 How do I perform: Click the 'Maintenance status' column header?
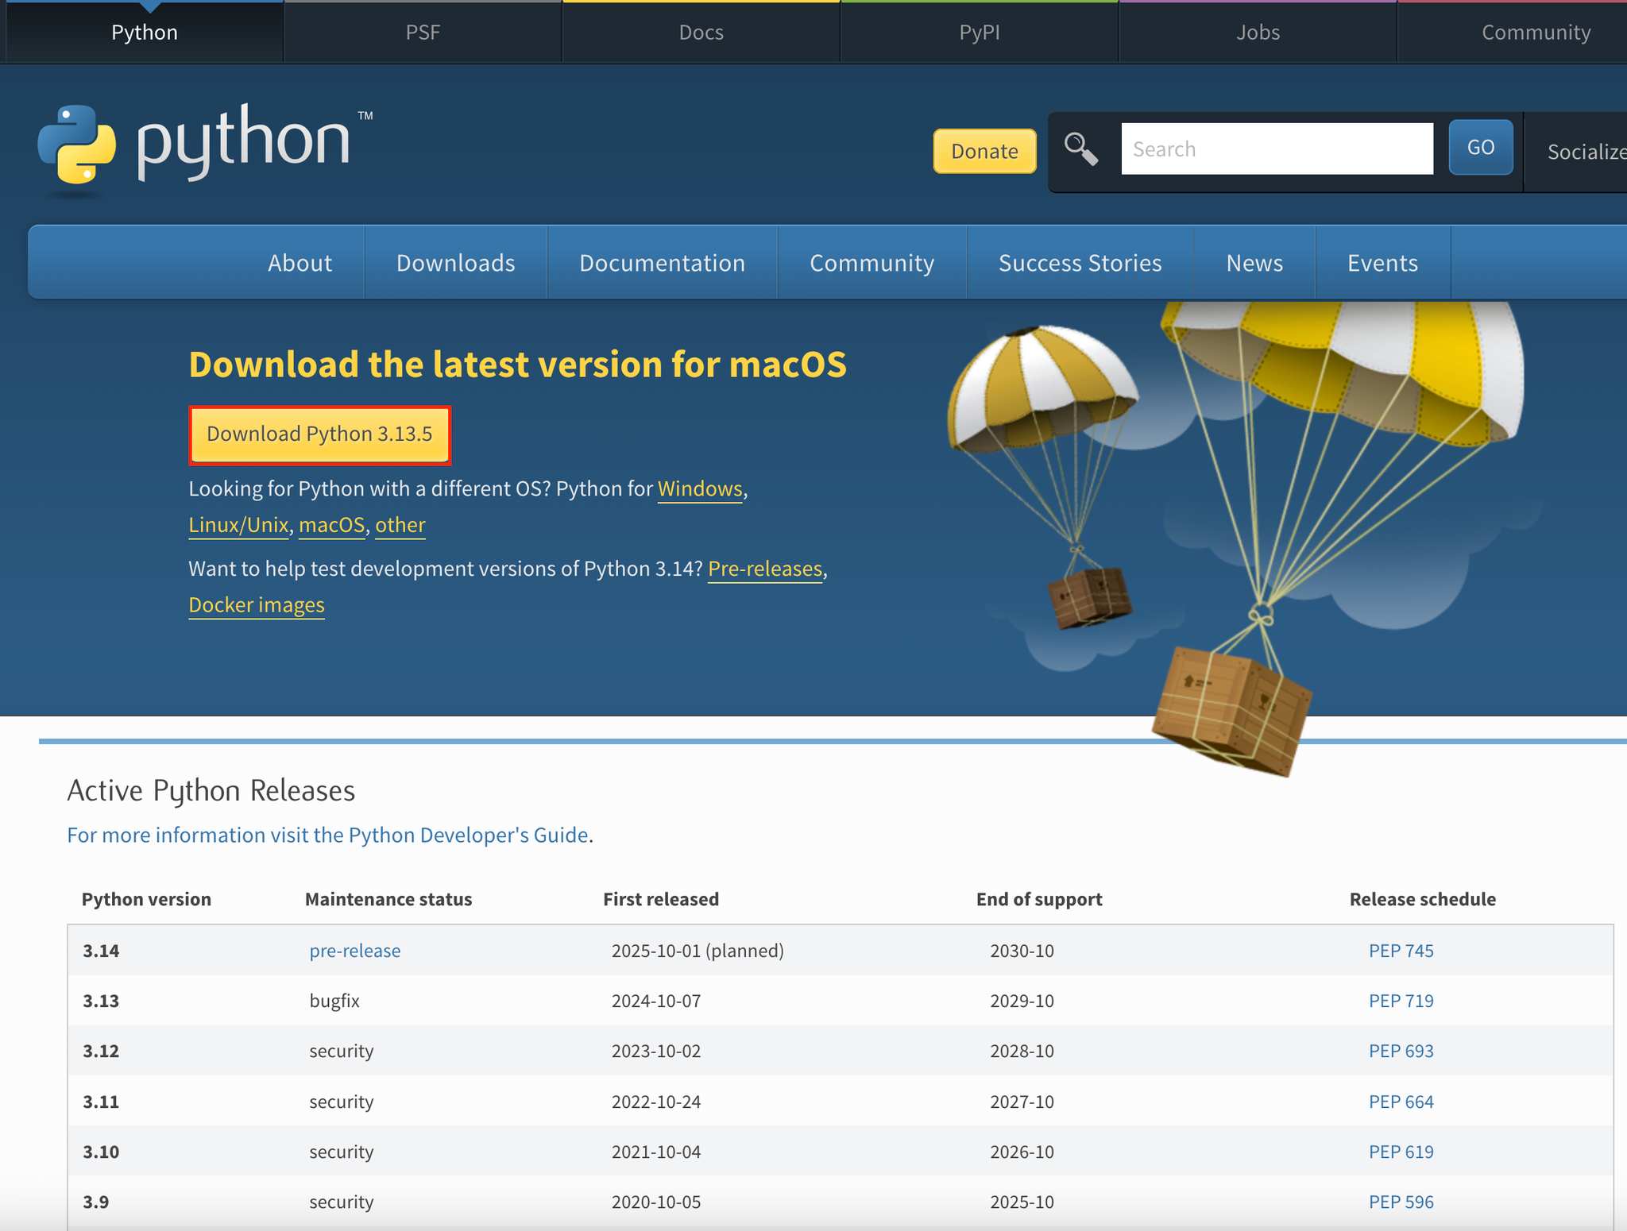[x=388, y=899]
